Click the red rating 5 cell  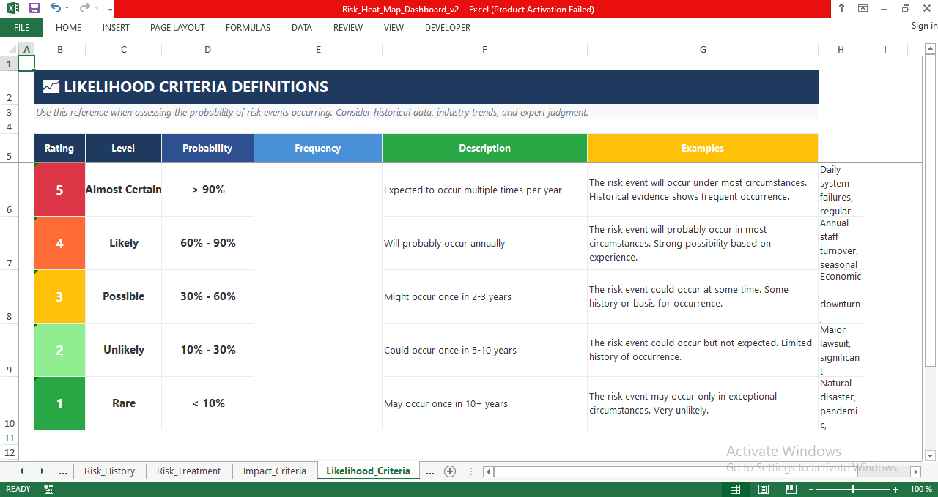click(59, 190)
